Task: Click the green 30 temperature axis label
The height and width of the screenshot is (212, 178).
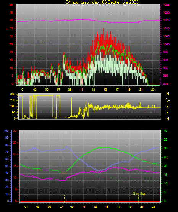Action: (x=165, y=148)
